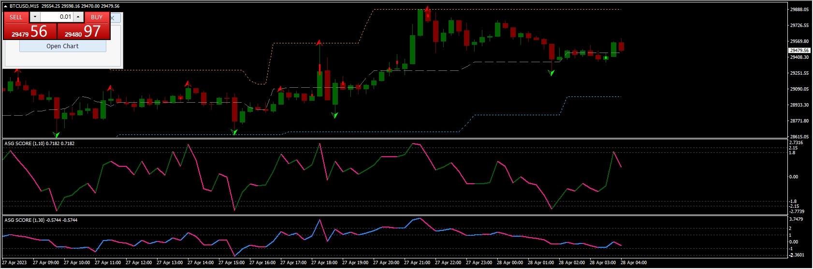Click the 27 Apr 21:00 time axis label
The height and width of the screenshot is (269, 813).
pyautogui.click(x=417, y=263)
